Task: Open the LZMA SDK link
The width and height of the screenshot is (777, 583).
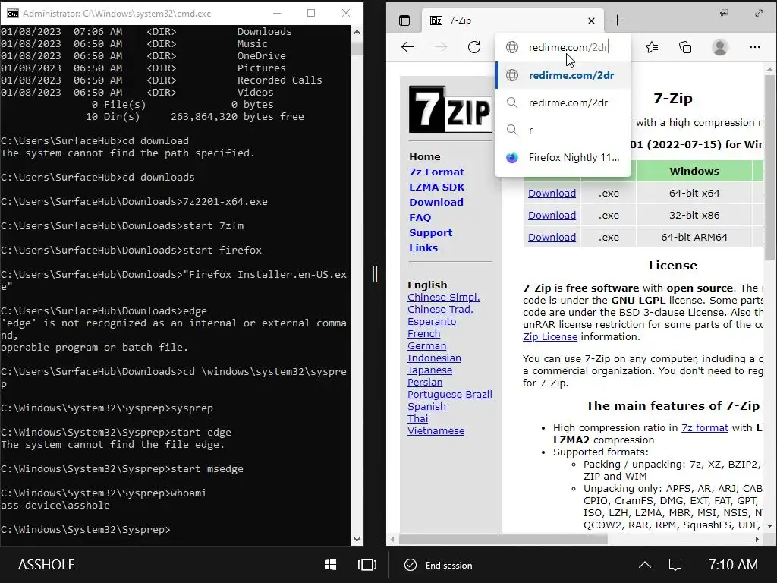Action: tap(436, 188)
